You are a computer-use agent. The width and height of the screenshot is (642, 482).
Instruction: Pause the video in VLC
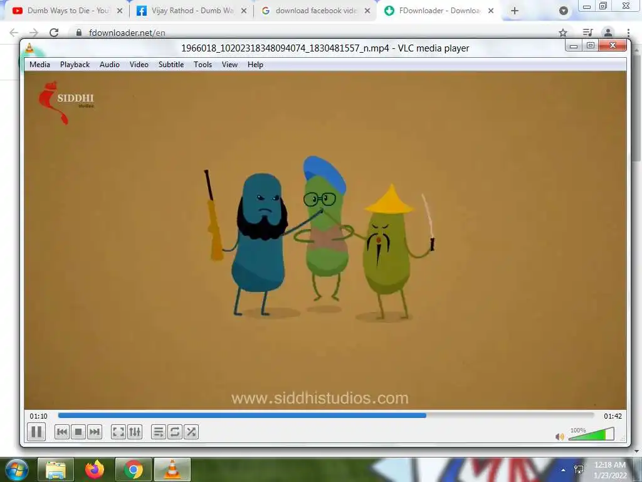(36, 432)
